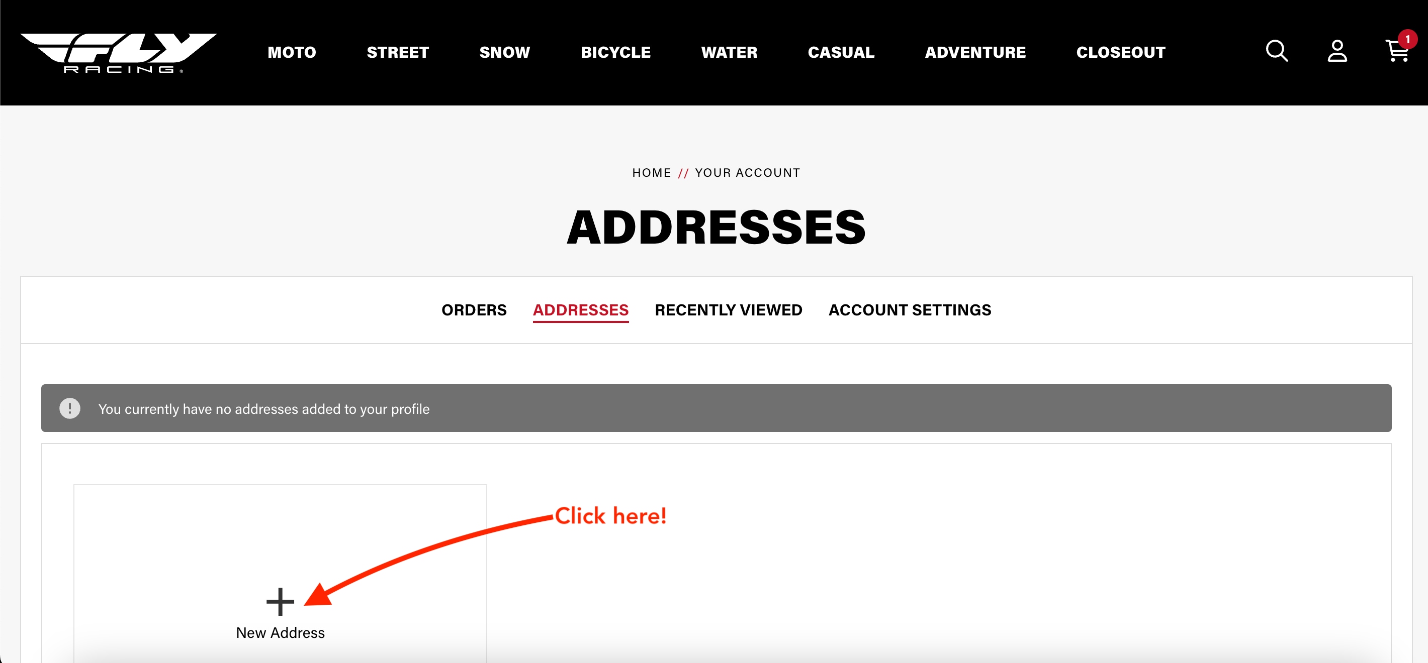This screenshot has height=663, width=1428.
Task: Click YOUR ACCOUNT breadcrumb text
Action: point(747,173)
